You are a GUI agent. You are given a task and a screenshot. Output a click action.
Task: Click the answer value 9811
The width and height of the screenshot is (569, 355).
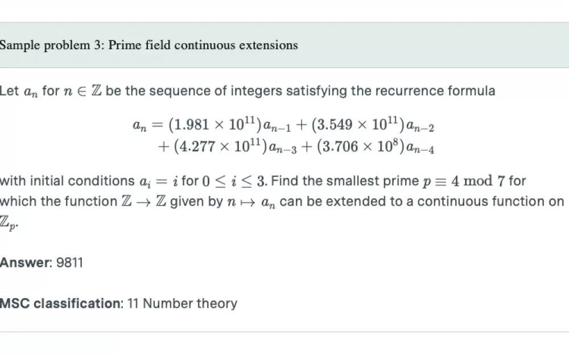click(69, 262)
